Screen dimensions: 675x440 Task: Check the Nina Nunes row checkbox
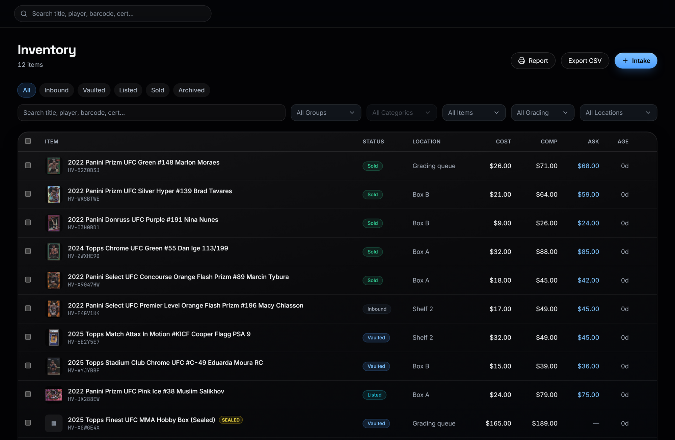[28, 223]
